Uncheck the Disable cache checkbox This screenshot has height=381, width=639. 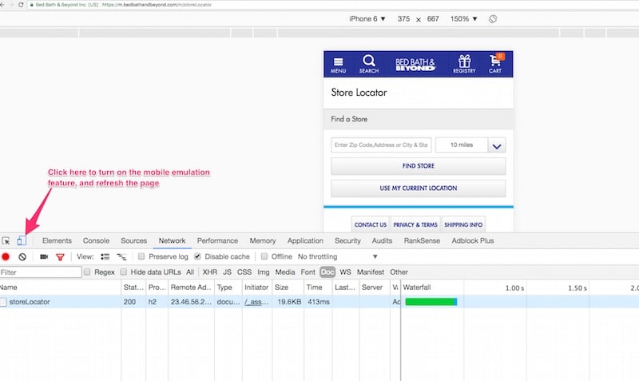pos(197,256)
